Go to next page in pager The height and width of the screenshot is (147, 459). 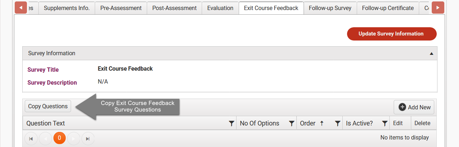(x=74, y=138)
